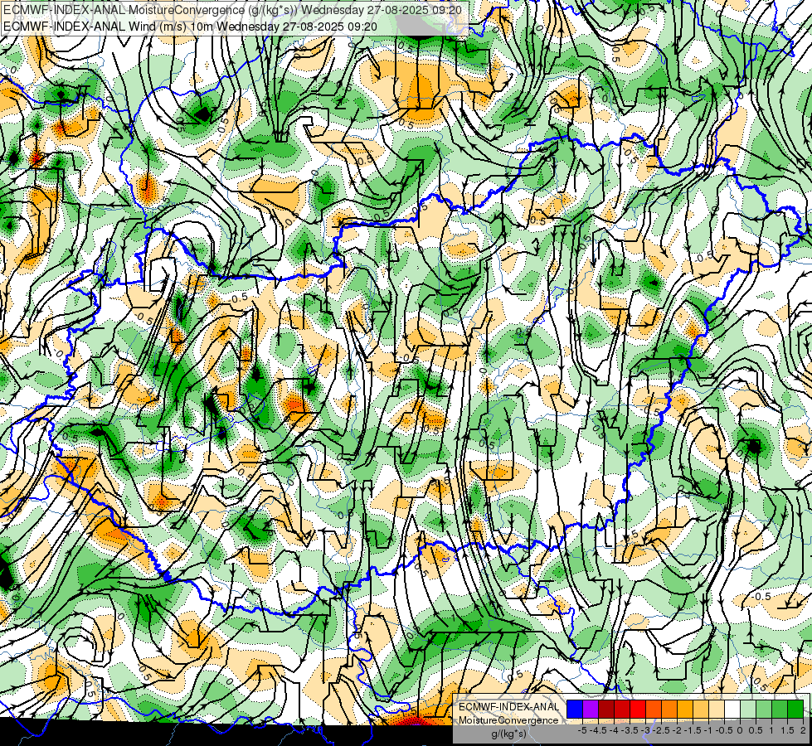Click the ECMWF-INDEX-ANAL legend label
The image size is (812, 746).
(x=508, y=707)
